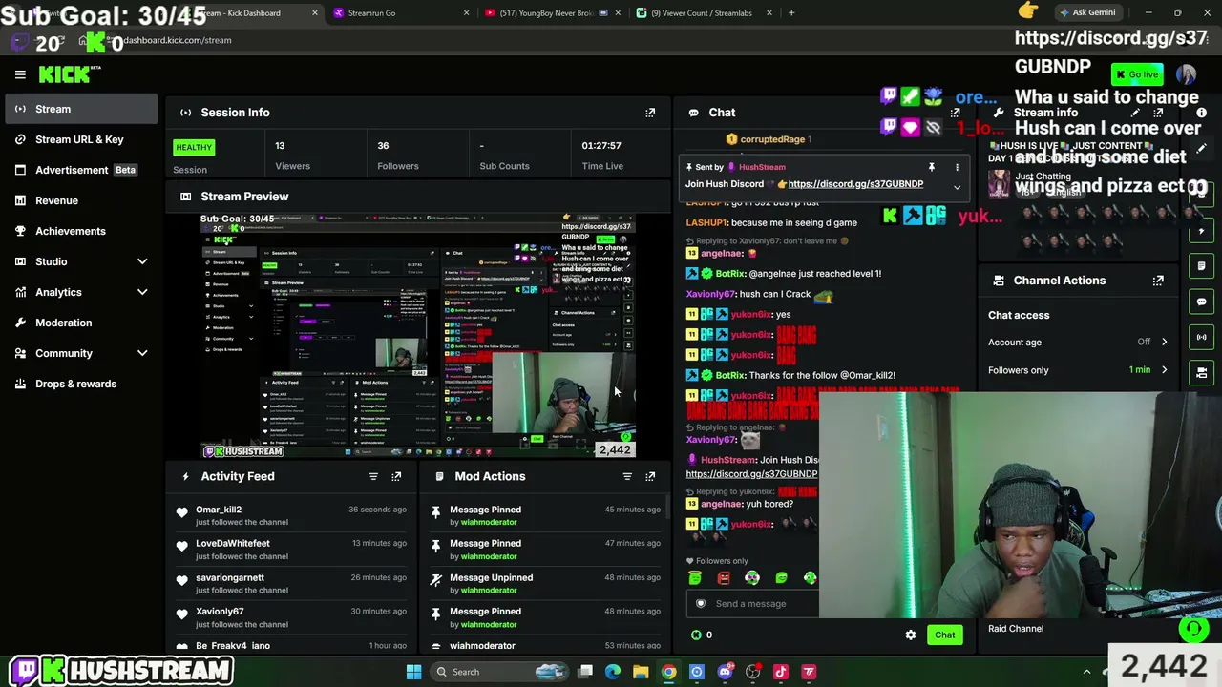Viewport: 1222px width, 687px height.
Task: Pop out the Mod Actions panel
Action: (x=650, y=476)
